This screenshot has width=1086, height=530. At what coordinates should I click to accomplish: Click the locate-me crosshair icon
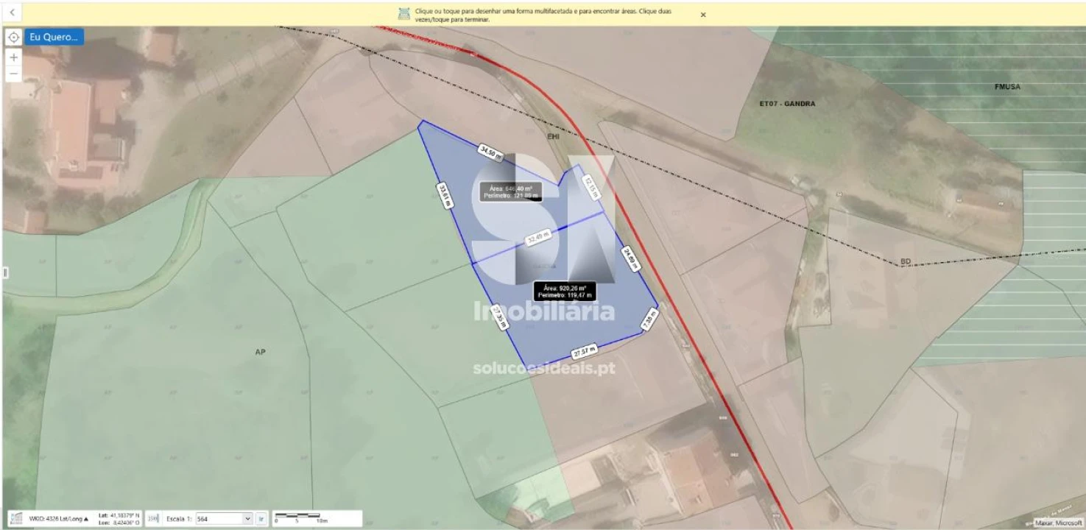[x=14, y=37]
